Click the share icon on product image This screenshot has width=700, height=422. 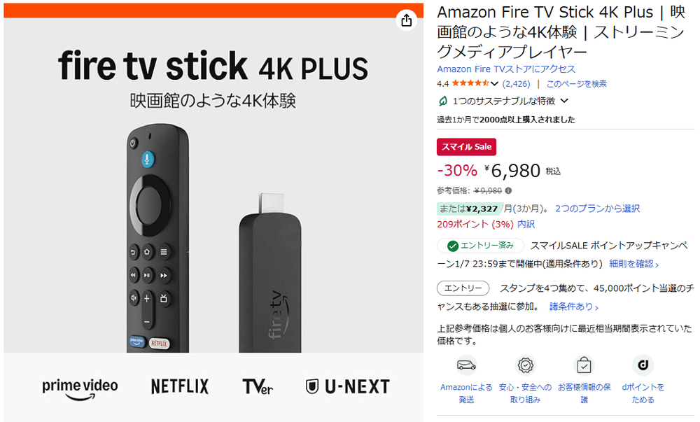click(406, 20)
